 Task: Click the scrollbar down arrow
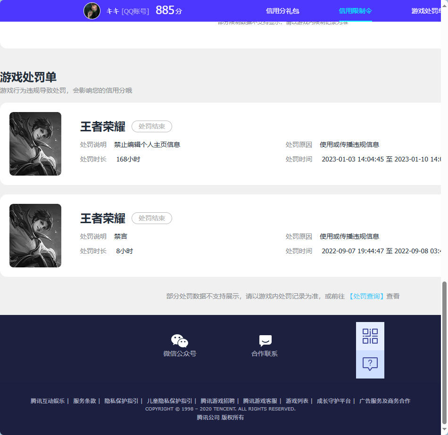444,429
